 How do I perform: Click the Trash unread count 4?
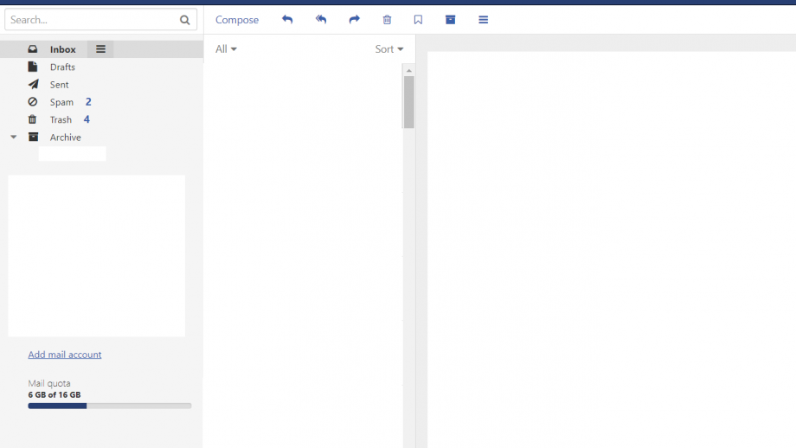click(87, 119)
